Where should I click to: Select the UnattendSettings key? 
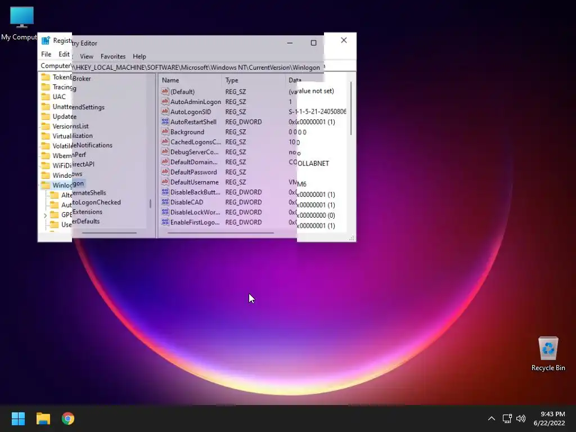point(79,107)
